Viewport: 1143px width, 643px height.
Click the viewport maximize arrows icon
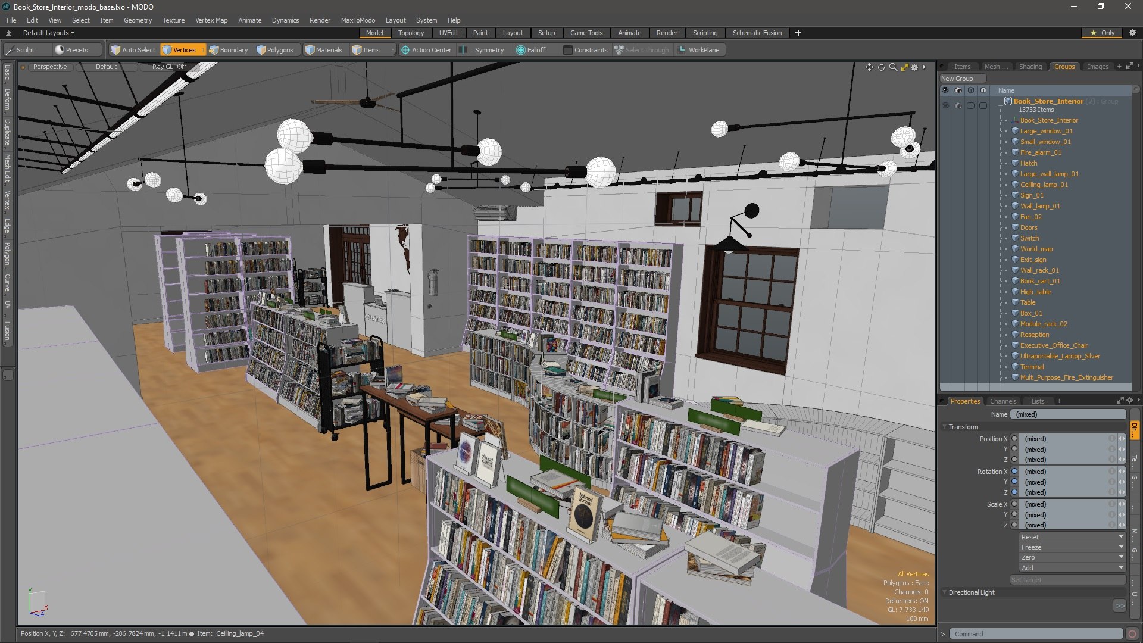(x=904, y=67)
